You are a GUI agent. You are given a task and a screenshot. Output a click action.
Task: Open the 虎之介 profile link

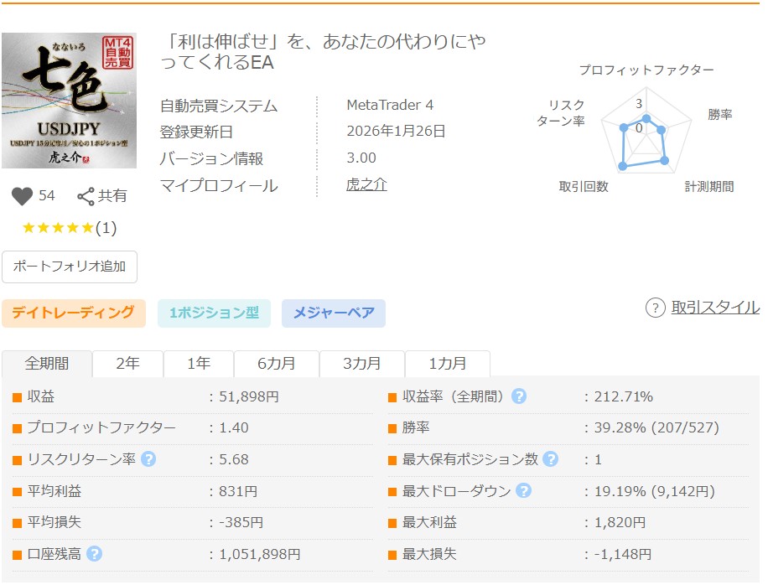click(x=366, y=185)
